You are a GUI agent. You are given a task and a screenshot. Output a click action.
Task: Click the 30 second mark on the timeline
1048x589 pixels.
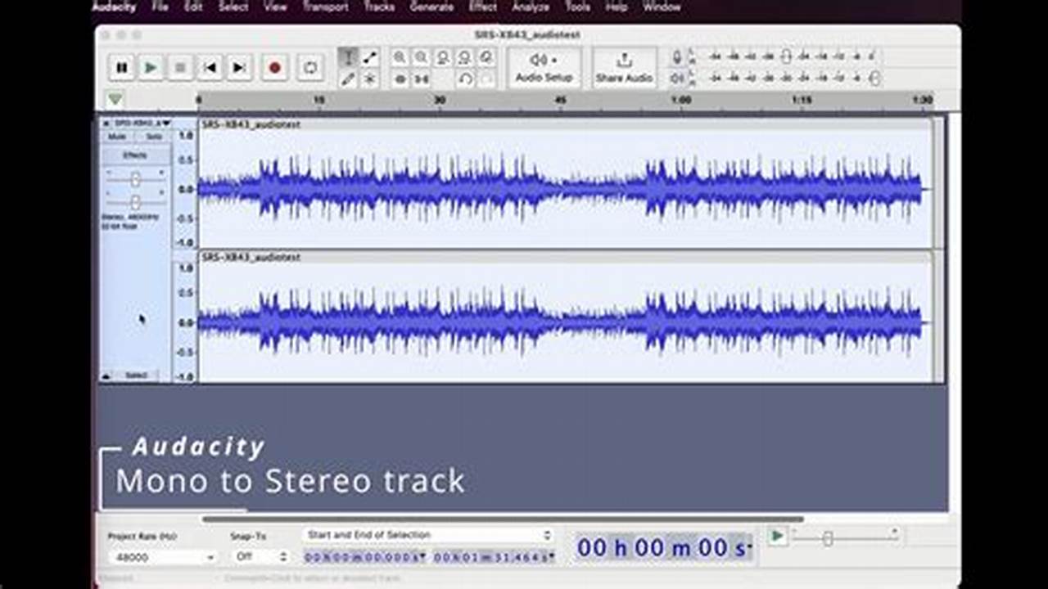[x=440, y=100]
